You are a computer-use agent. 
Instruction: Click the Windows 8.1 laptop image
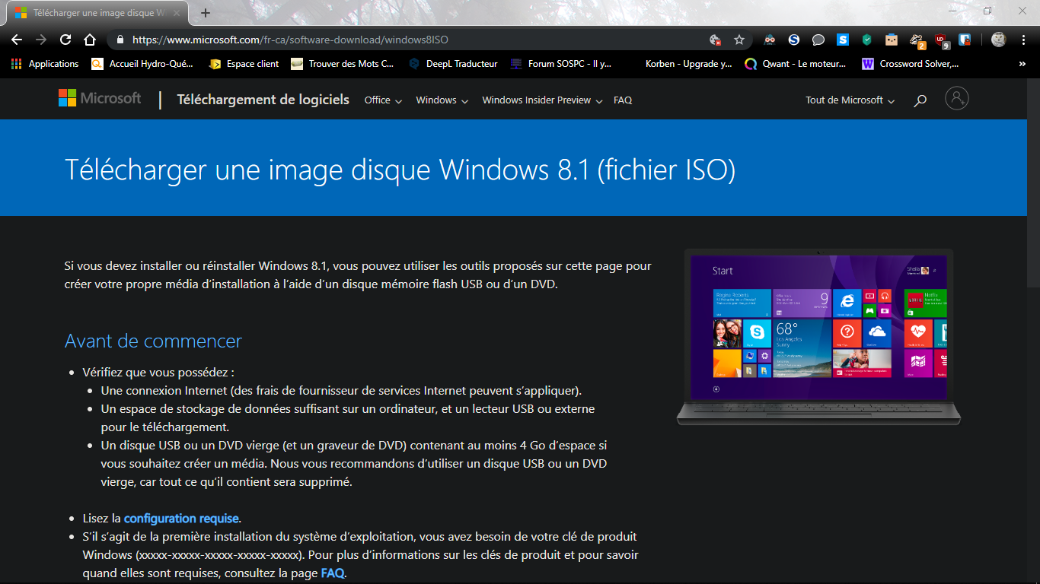click(818, 337)
